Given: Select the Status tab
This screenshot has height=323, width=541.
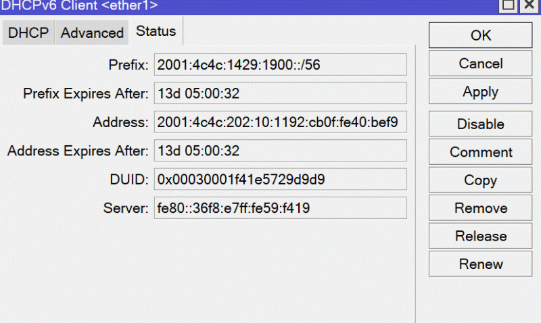Looking at the screenshot, I should (x=156, y=31).
